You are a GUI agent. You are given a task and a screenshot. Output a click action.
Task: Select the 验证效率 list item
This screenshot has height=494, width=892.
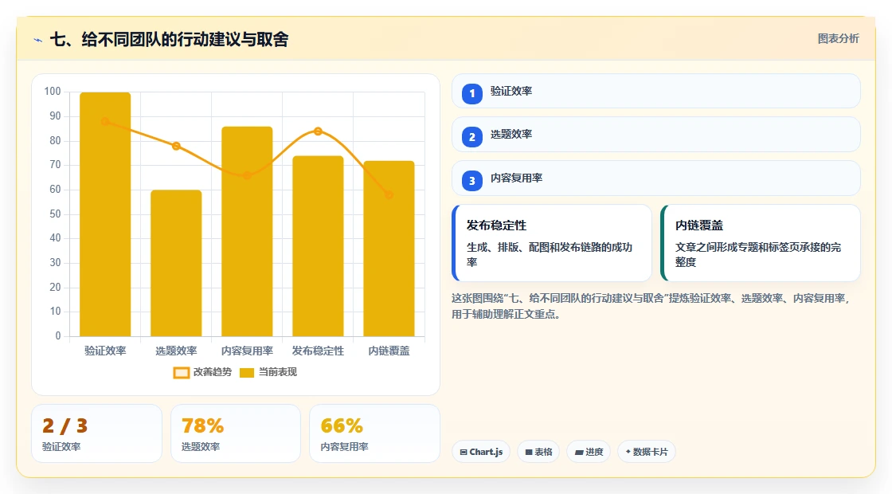click(x=656, y=91)
